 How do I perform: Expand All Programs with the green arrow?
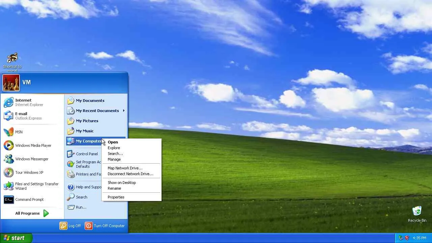coord(46,213)
